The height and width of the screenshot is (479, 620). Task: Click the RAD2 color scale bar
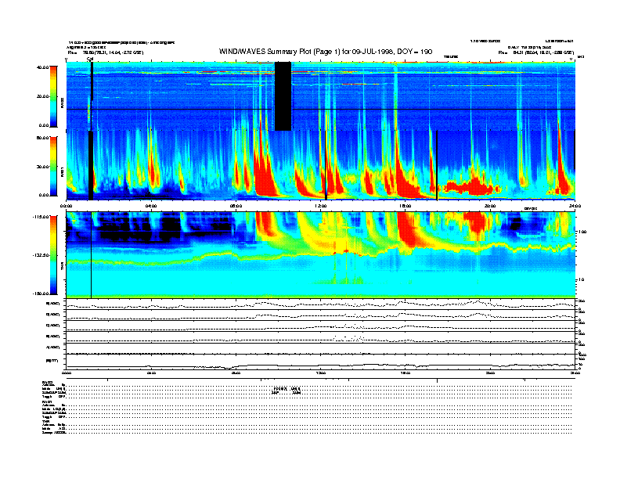[53, 96]
